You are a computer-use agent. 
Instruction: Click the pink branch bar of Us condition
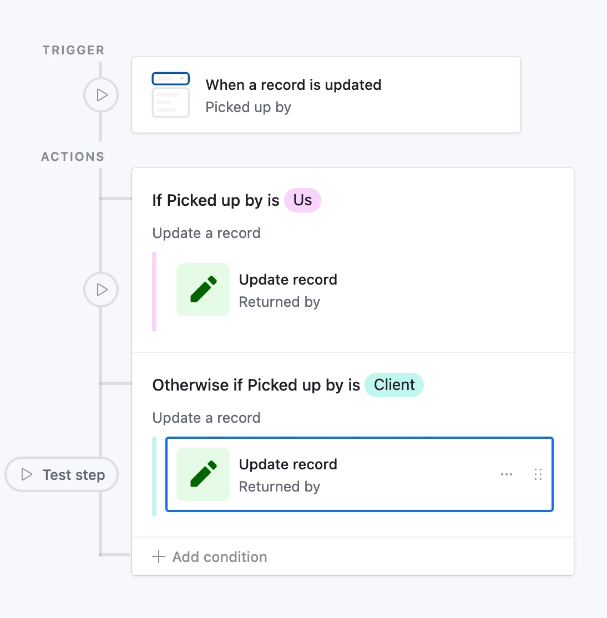coord(154,292)
